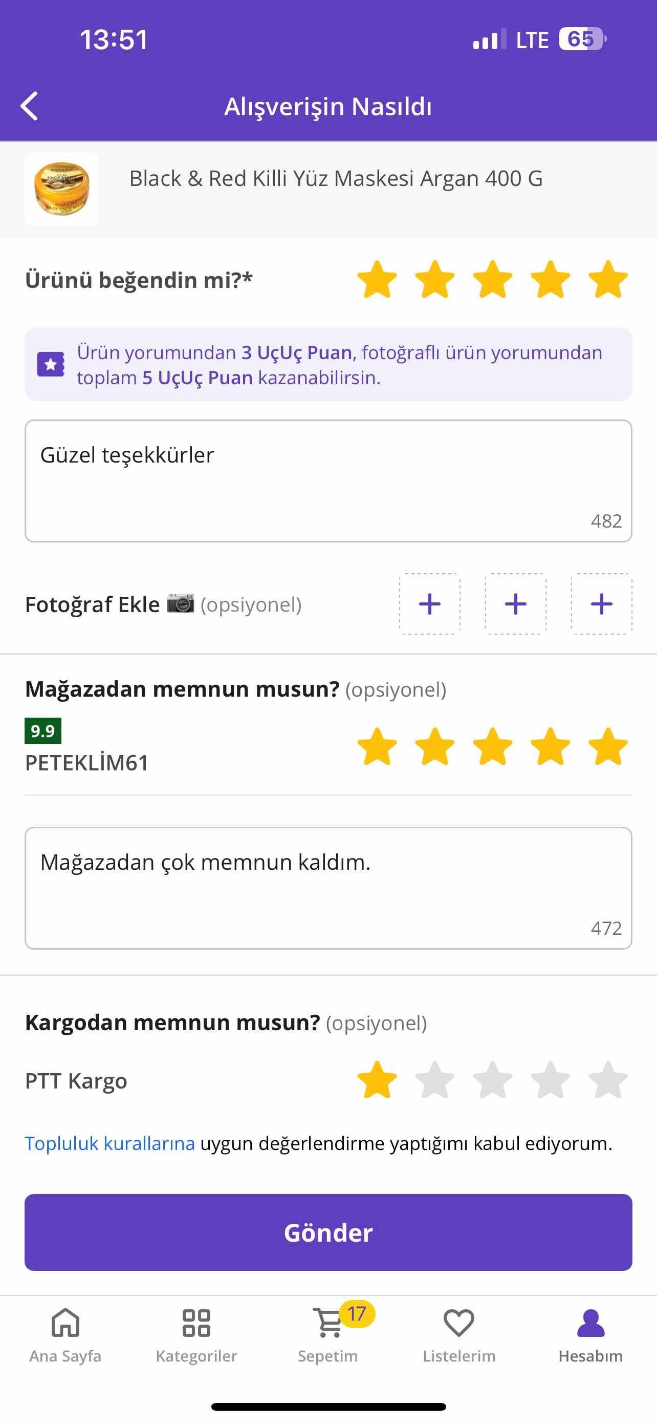Set product rating to one star

coord(377,280)
